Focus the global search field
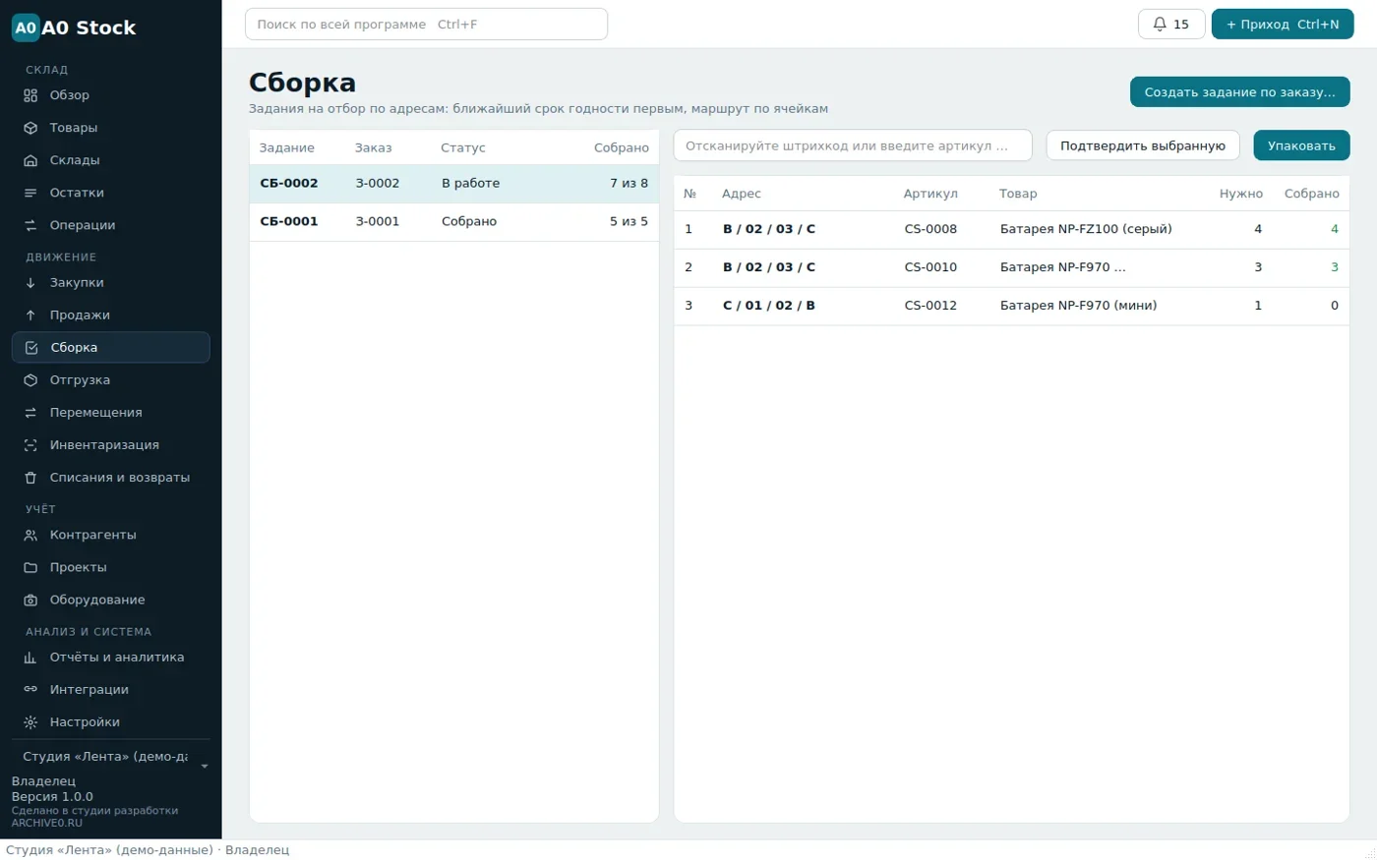 426,25
